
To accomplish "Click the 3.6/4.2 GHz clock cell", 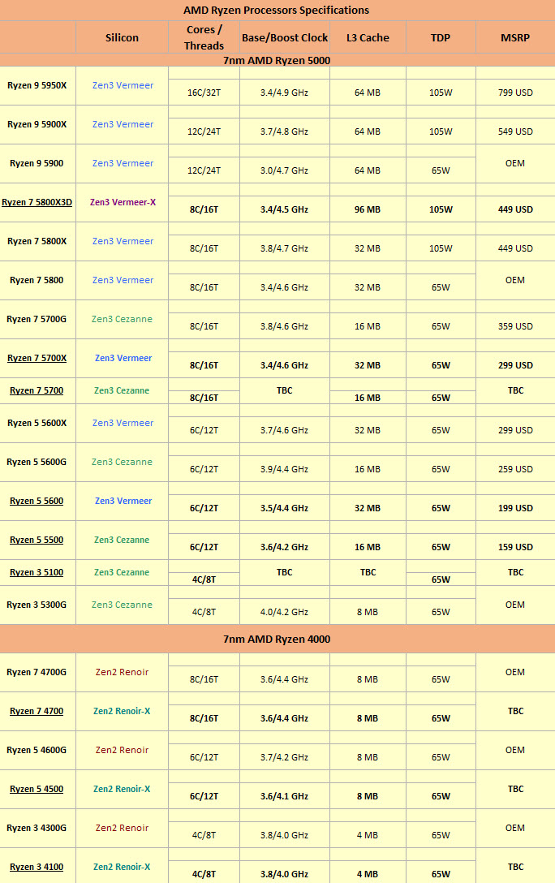I will [284, 547].
